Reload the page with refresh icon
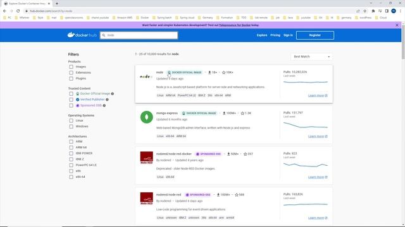This screenshot has width=405, height=227. tap(18, 11)
